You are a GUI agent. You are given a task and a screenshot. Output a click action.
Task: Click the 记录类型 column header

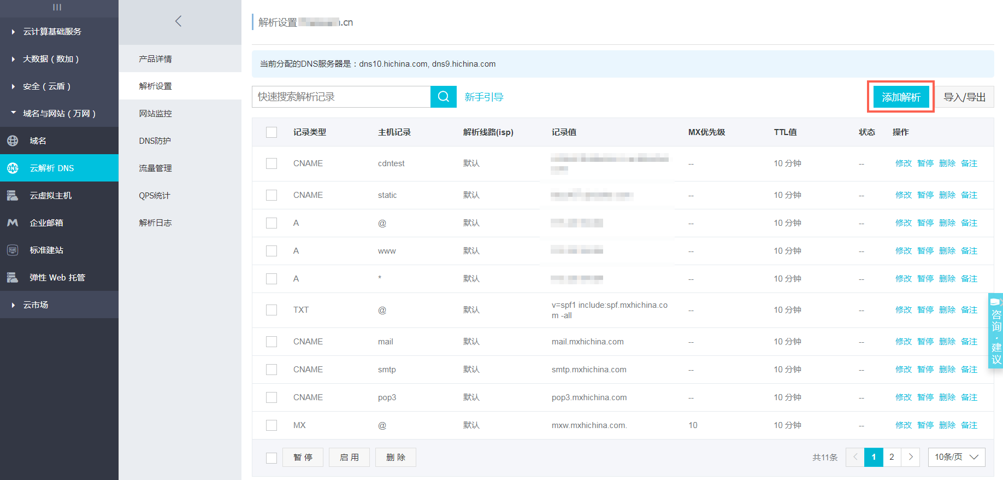(x=310, y=132)
